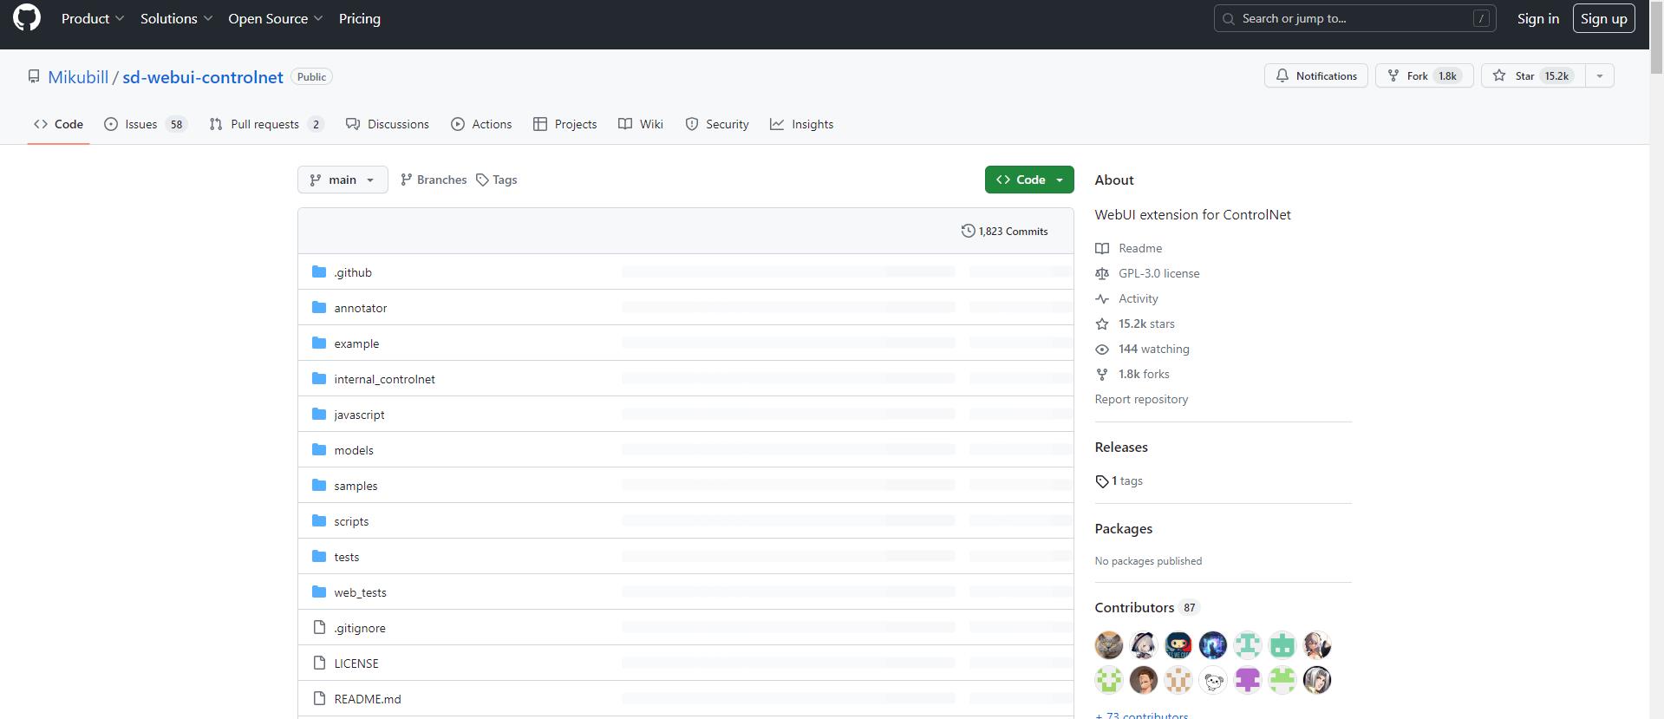Star the repository
Screen dimensions: 1664x719
1531,76
